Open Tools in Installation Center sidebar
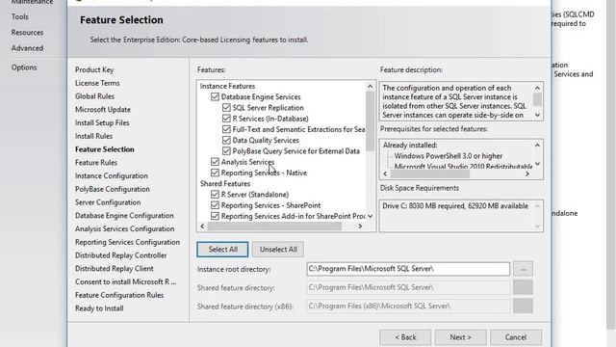The height and width of the screenshot is (347, 616). click(19, 17)
